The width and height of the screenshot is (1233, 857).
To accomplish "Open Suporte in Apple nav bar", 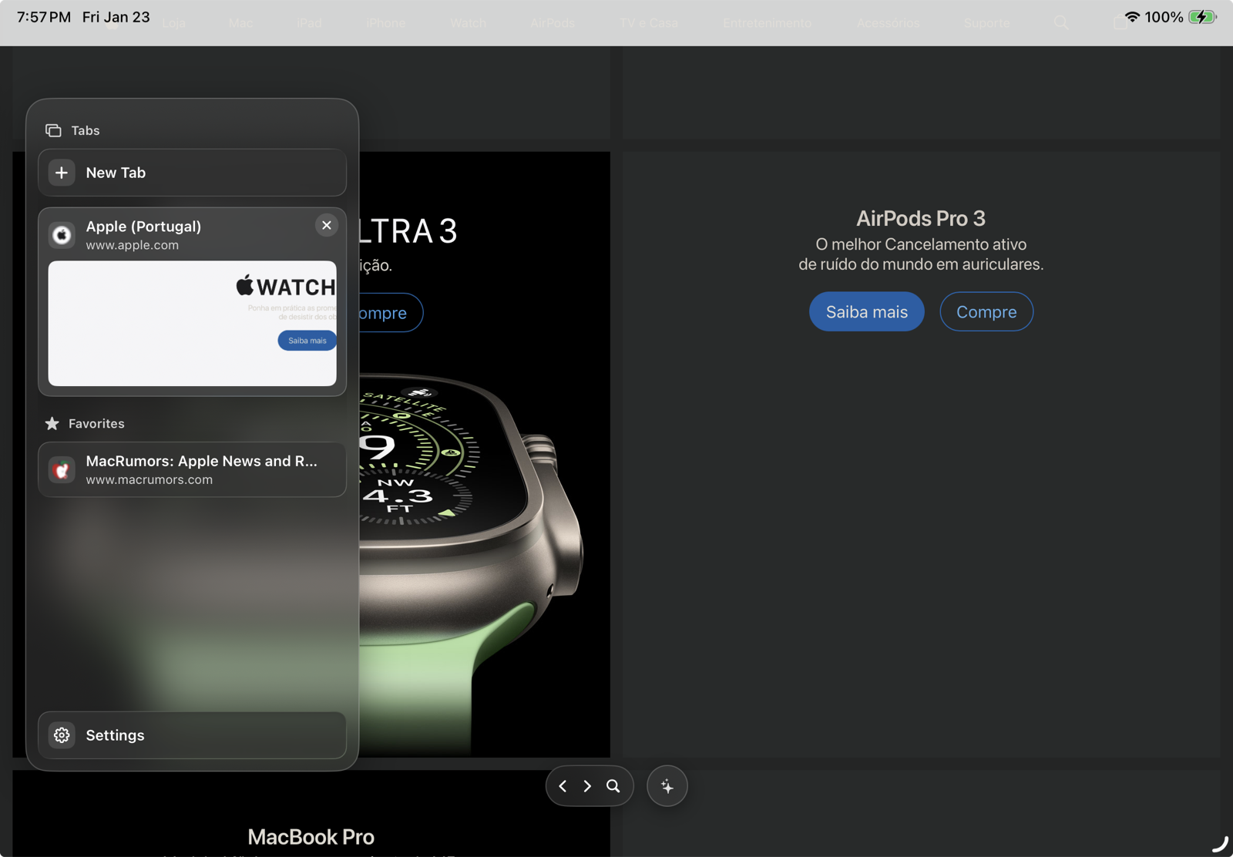I will pyautogui.click(x=986, y=23).
